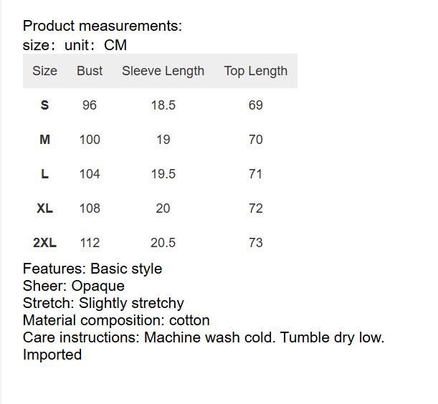This screenshot has width=438, height=404.
Task: Click the Stretch: Slightly stretchy text
Action: pyautogui.click(x=103, y=303)
